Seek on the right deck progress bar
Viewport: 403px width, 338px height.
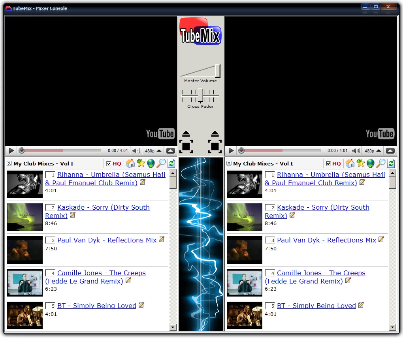pyautogui.click(x=281, y=150)
